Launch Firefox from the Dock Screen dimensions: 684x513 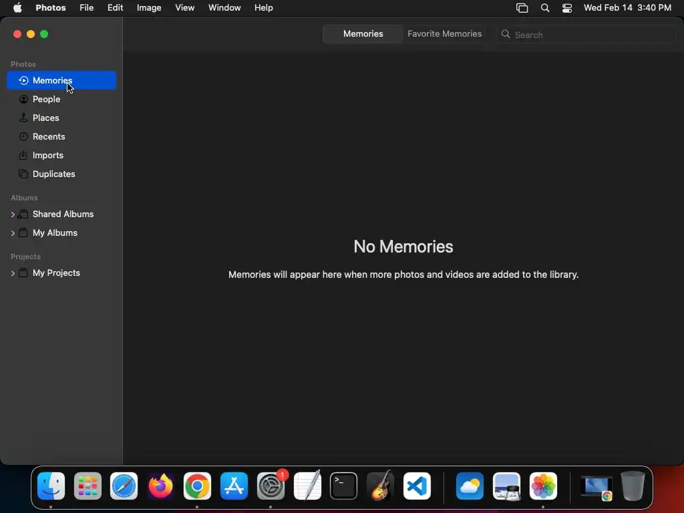point(160,486)
